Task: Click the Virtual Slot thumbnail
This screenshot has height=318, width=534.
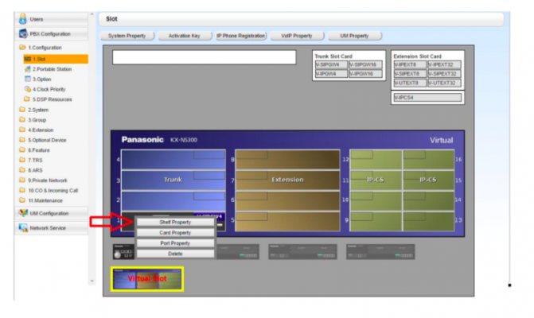Action: pyautogui.click(x=146, y=279)
